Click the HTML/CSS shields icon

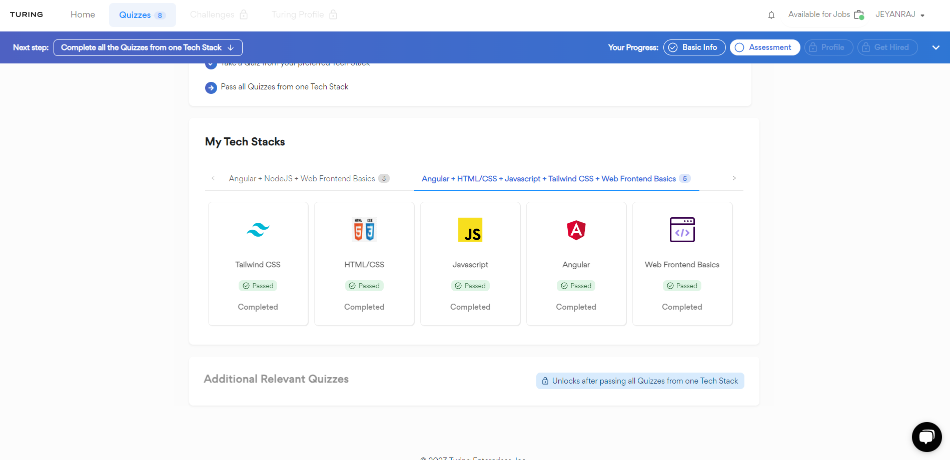point(364,230)
